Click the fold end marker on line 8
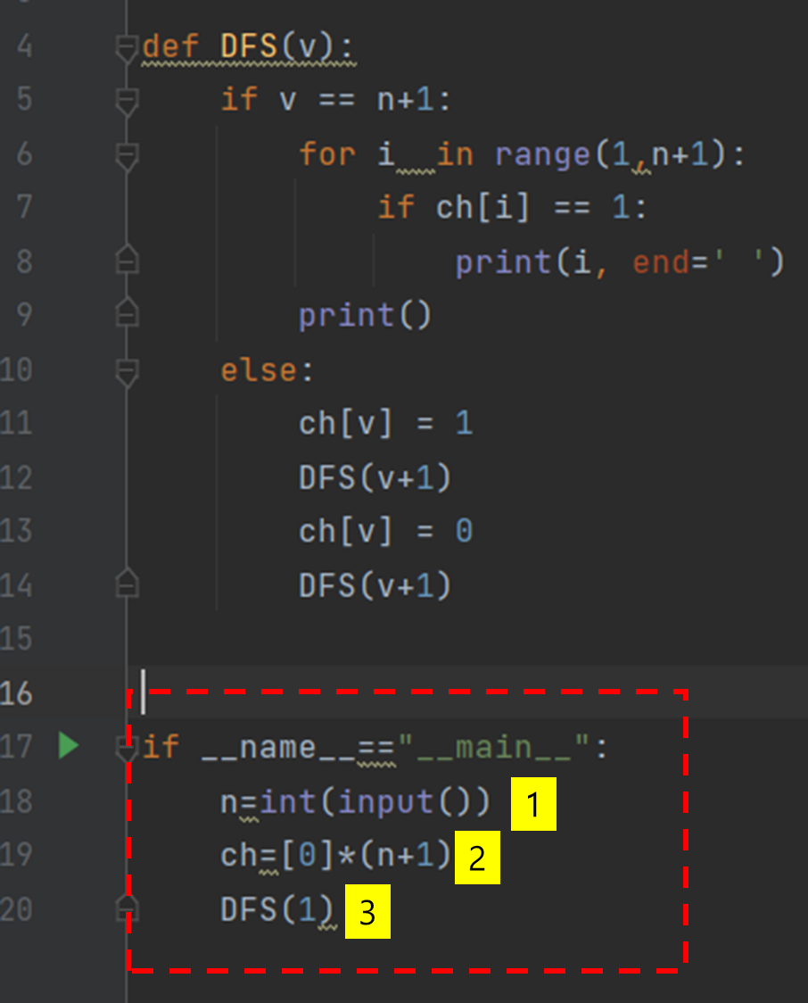The image size is (808, 1003). [x=127, y=259]
